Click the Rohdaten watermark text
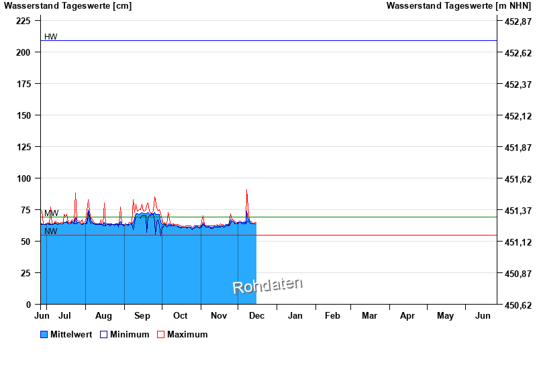 267,285
